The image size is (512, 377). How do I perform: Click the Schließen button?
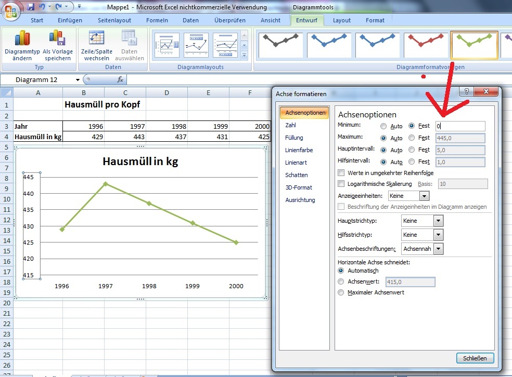pos(475,358)
